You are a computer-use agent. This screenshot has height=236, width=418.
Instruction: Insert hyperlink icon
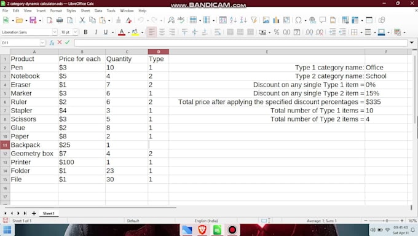pos(312,20)
